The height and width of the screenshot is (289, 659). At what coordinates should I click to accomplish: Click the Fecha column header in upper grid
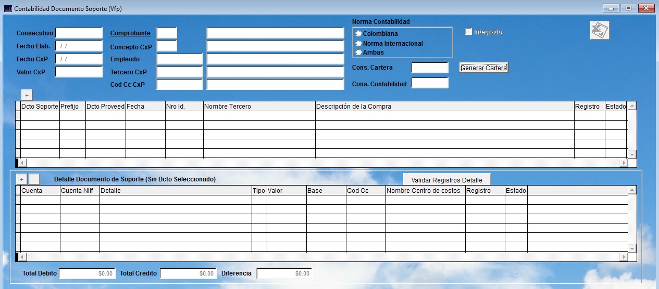click(x=146, y=106)
